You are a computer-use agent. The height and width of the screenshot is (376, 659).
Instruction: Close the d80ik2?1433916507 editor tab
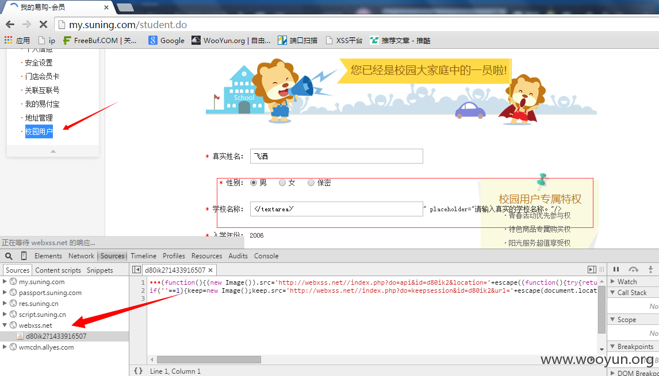210,270
